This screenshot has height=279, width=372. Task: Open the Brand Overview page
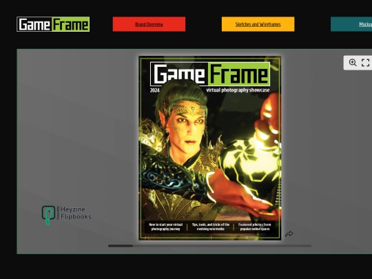[149, 24]
